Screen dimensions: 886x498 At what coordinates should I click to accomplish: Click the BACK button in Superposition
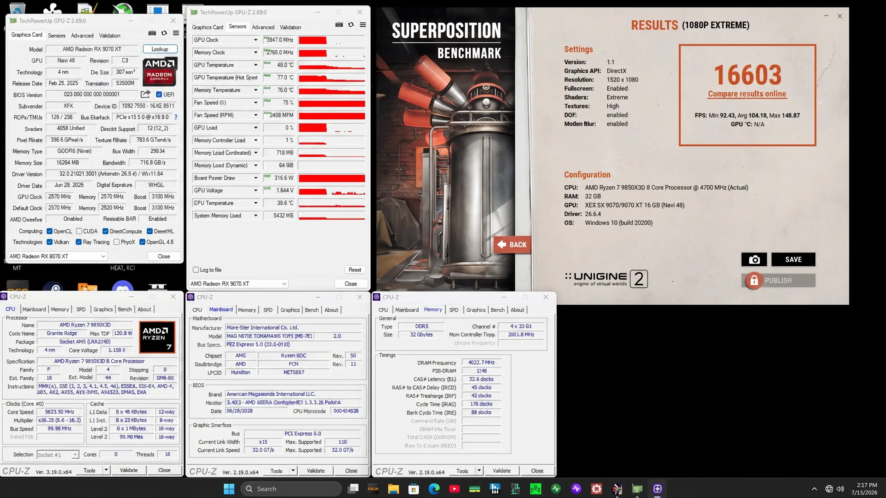pos(512,245)
